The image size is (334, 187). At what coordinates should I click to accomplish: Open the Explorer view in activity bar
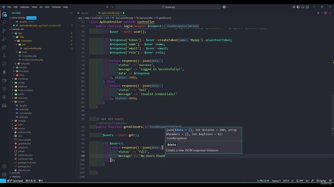[x=4, y=14]
